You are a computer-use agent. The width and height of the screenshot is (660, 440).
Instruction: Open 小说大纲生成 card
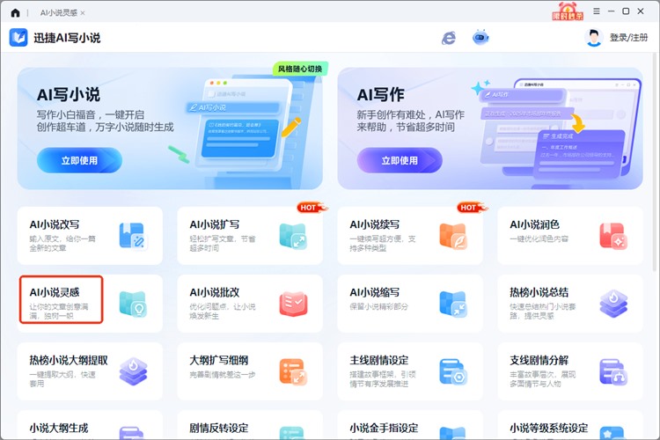pyautogui.click(x=90, y=425)
